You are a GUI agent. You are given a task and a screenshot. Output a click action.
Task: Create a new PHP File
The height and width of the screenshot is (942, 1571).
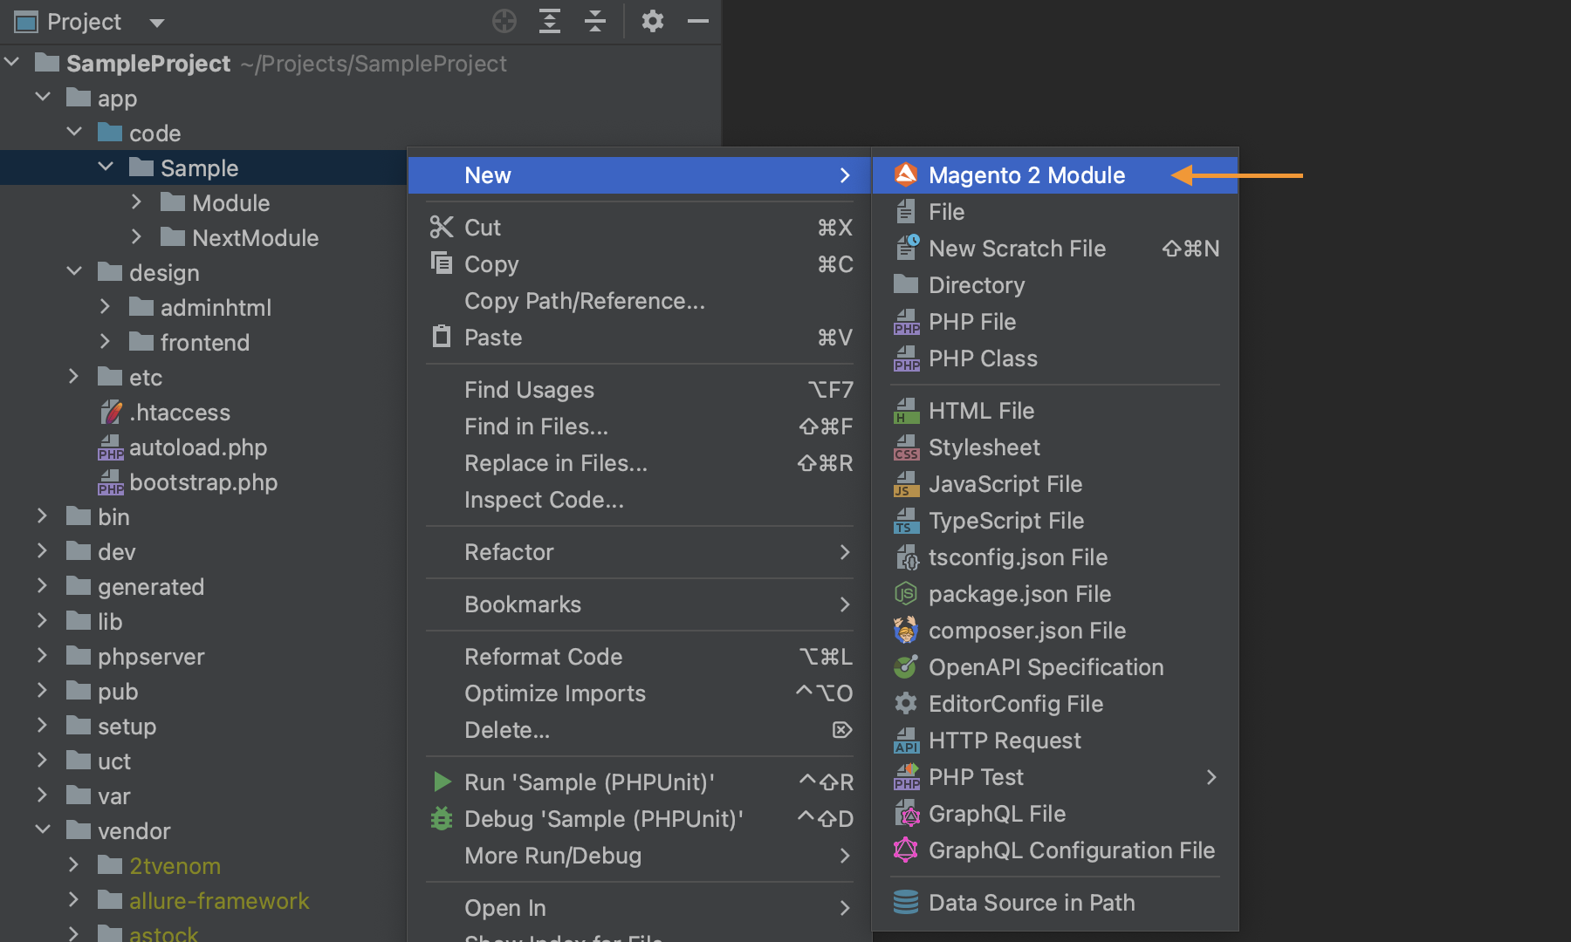tap(1054, 322)
